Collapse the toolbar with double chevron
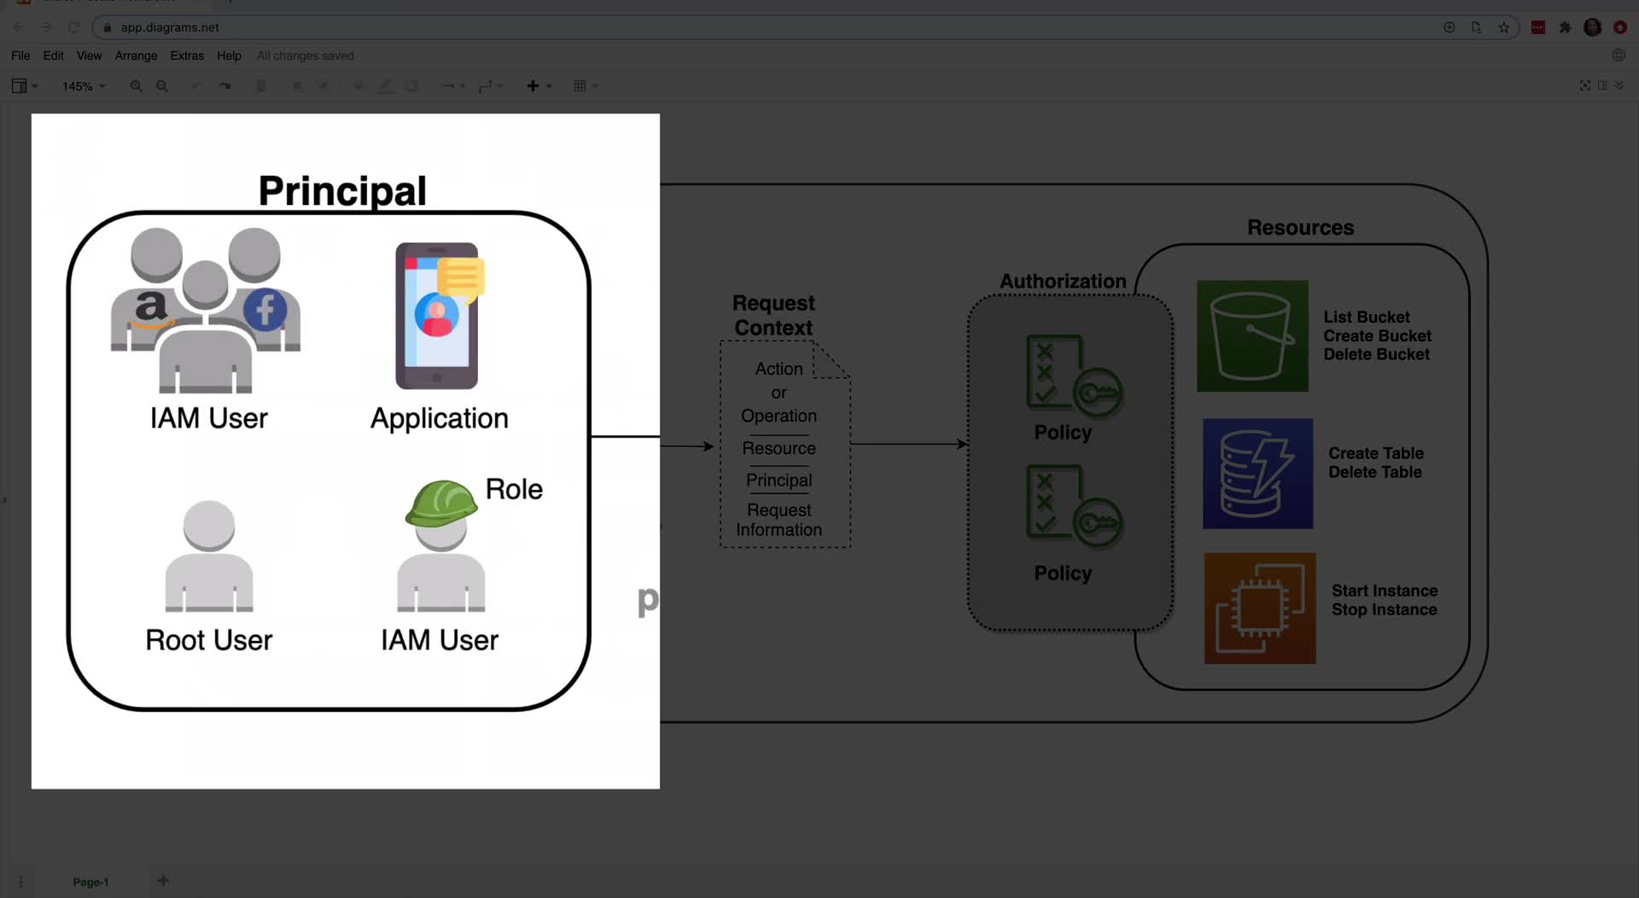This screenshot has height=898, width=1639. 1619,85
